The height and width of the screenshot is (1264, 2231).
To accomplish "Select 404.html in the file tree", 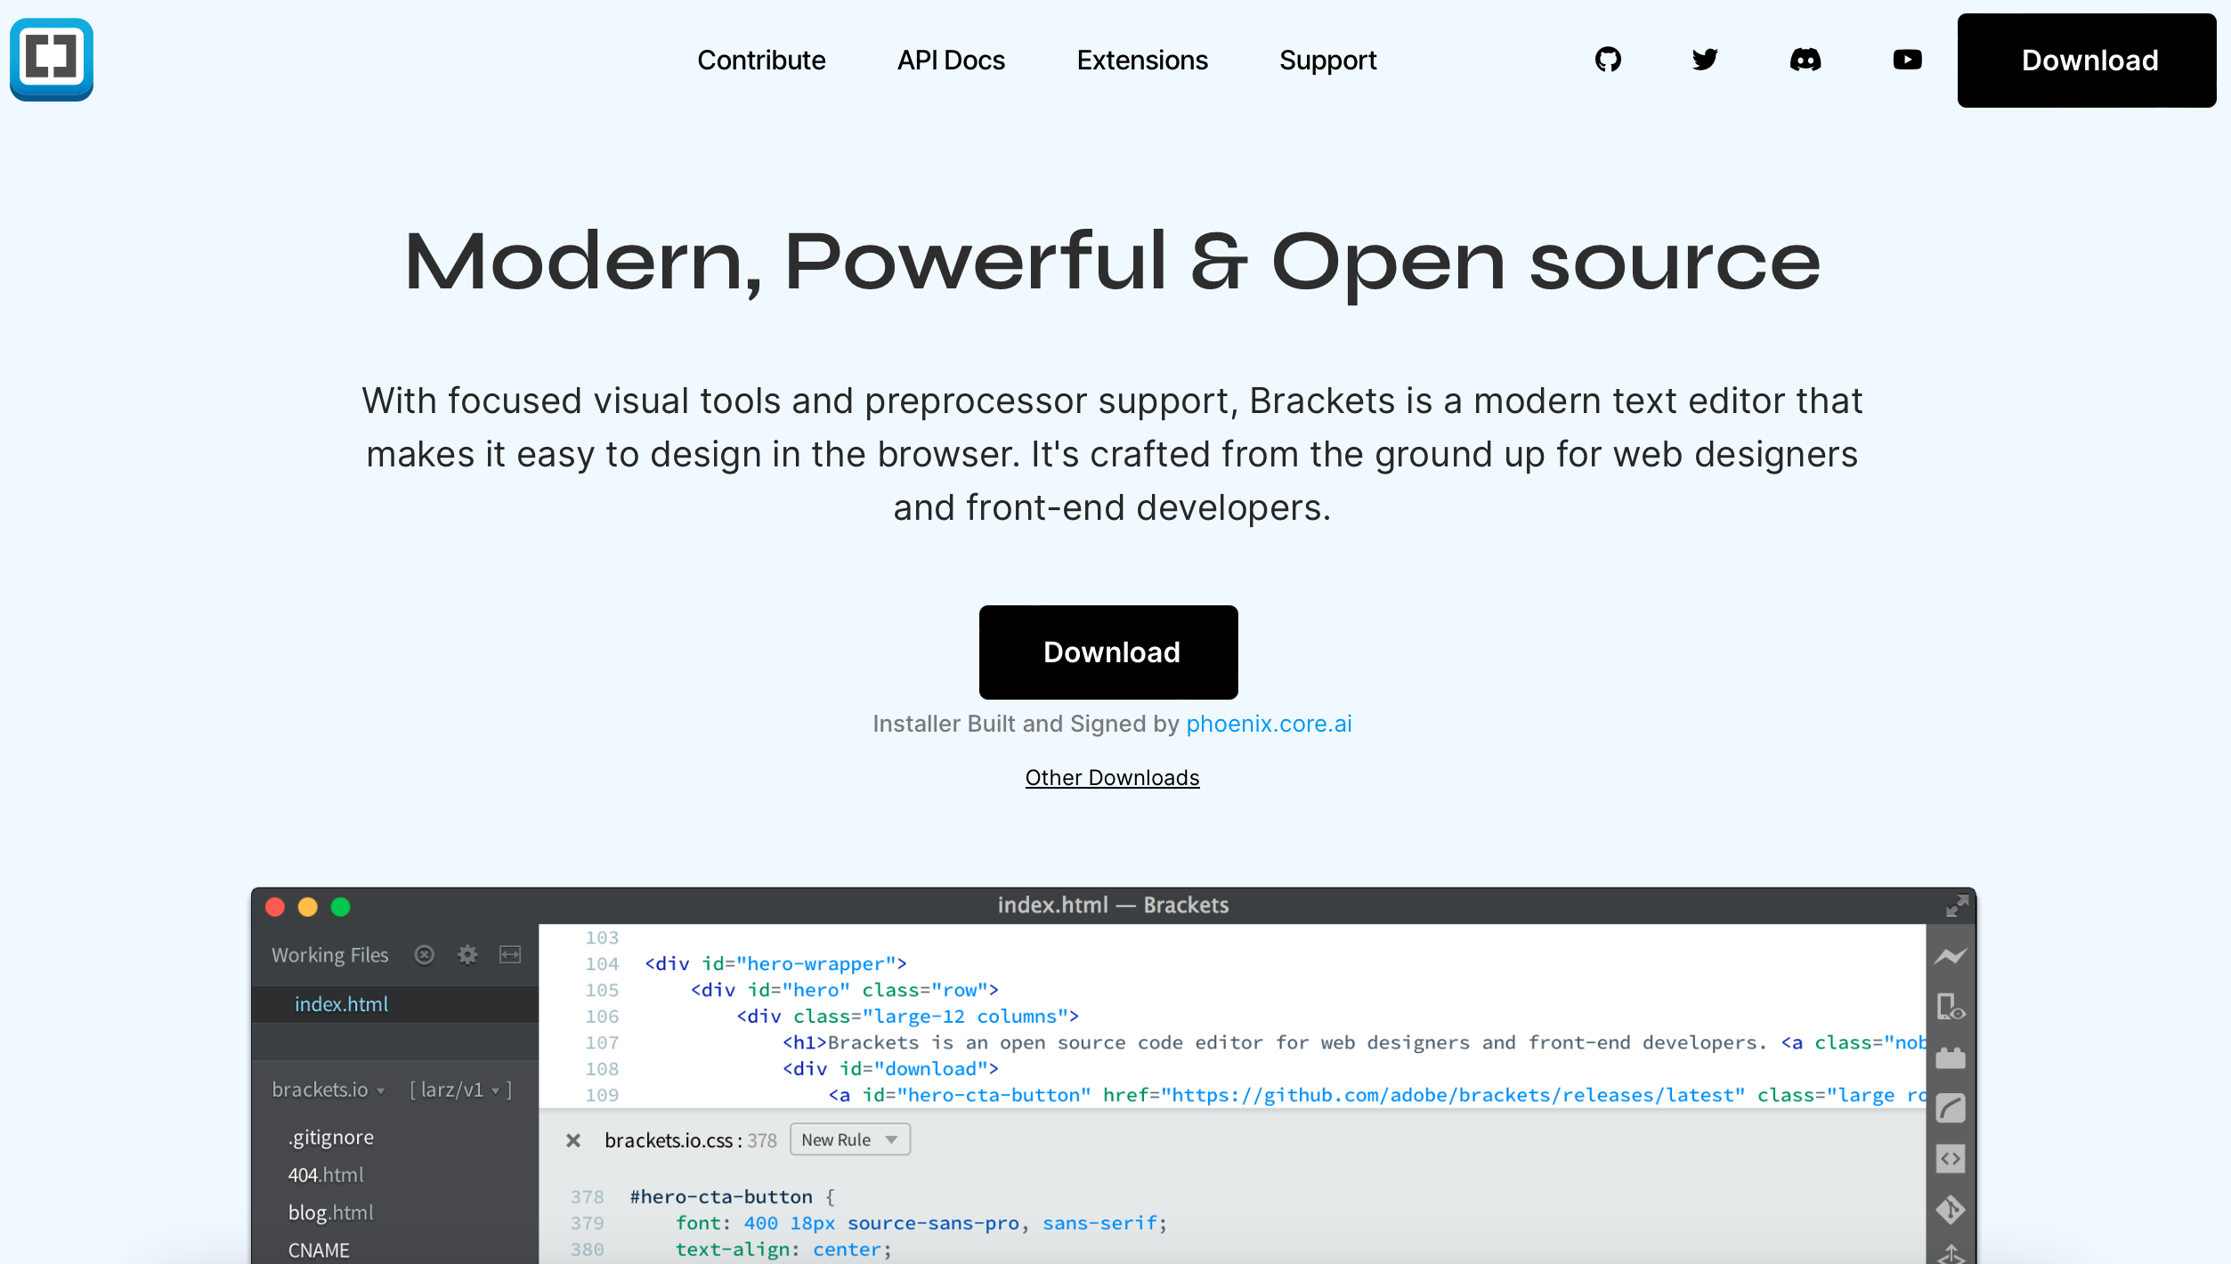I will [326, 1175].
